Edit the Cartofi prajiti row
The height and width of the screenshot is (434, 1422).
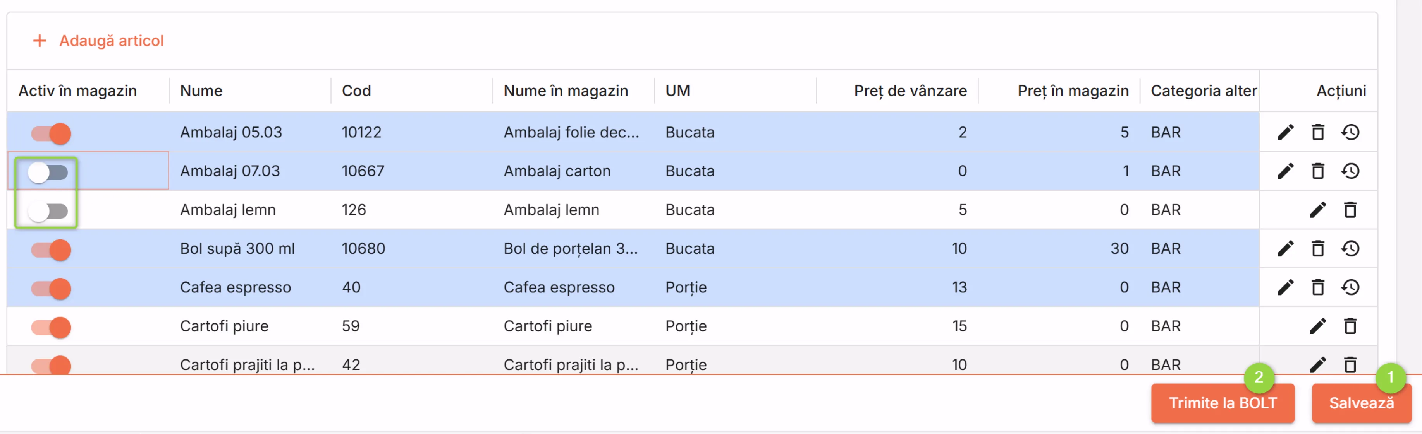coord(1318,364)
